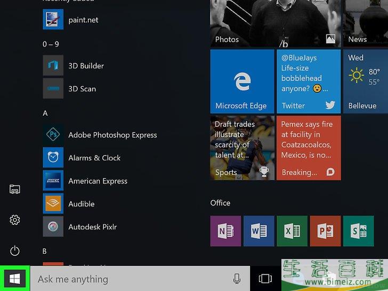Open the Breaking news Pemex tile
Image resolution: width=388 pixels, height=291 pixels.
coord(309,148)
